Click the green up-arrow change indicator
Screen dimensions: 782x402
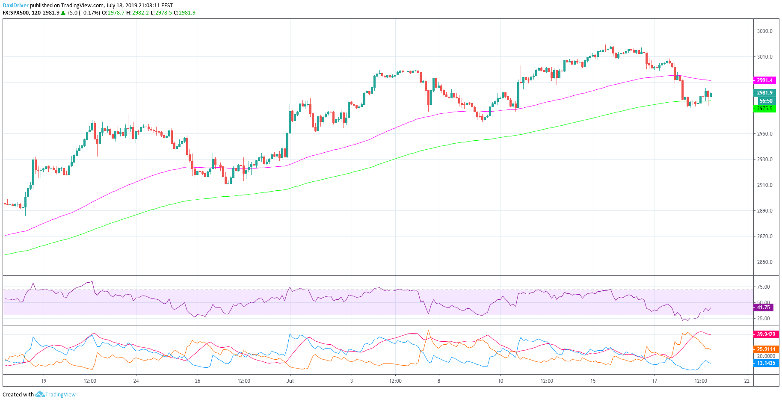63,13
